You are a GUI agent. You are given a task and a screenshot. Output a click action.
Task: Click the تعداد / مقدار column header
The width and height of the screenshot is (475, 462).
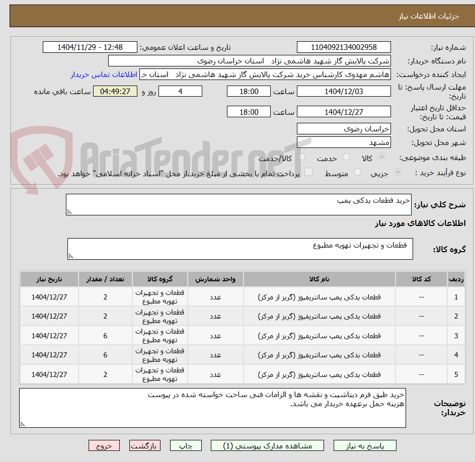click(x=105, y=279)
